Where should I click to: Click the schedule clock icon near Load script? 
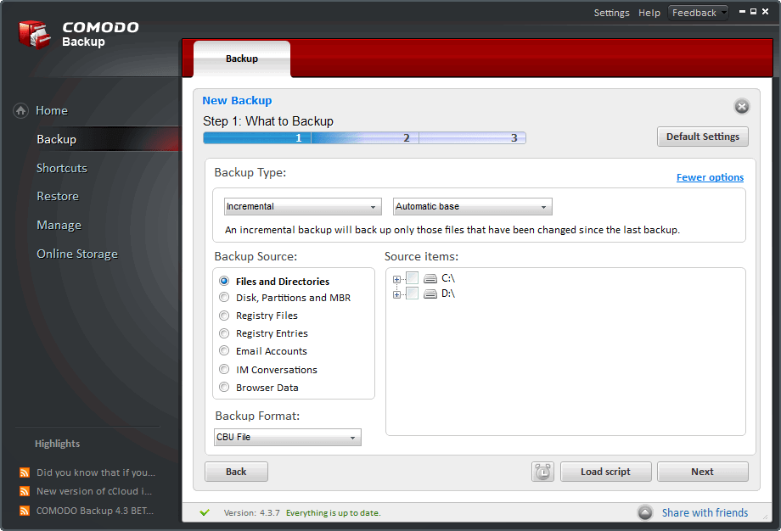tap(542, 471)
